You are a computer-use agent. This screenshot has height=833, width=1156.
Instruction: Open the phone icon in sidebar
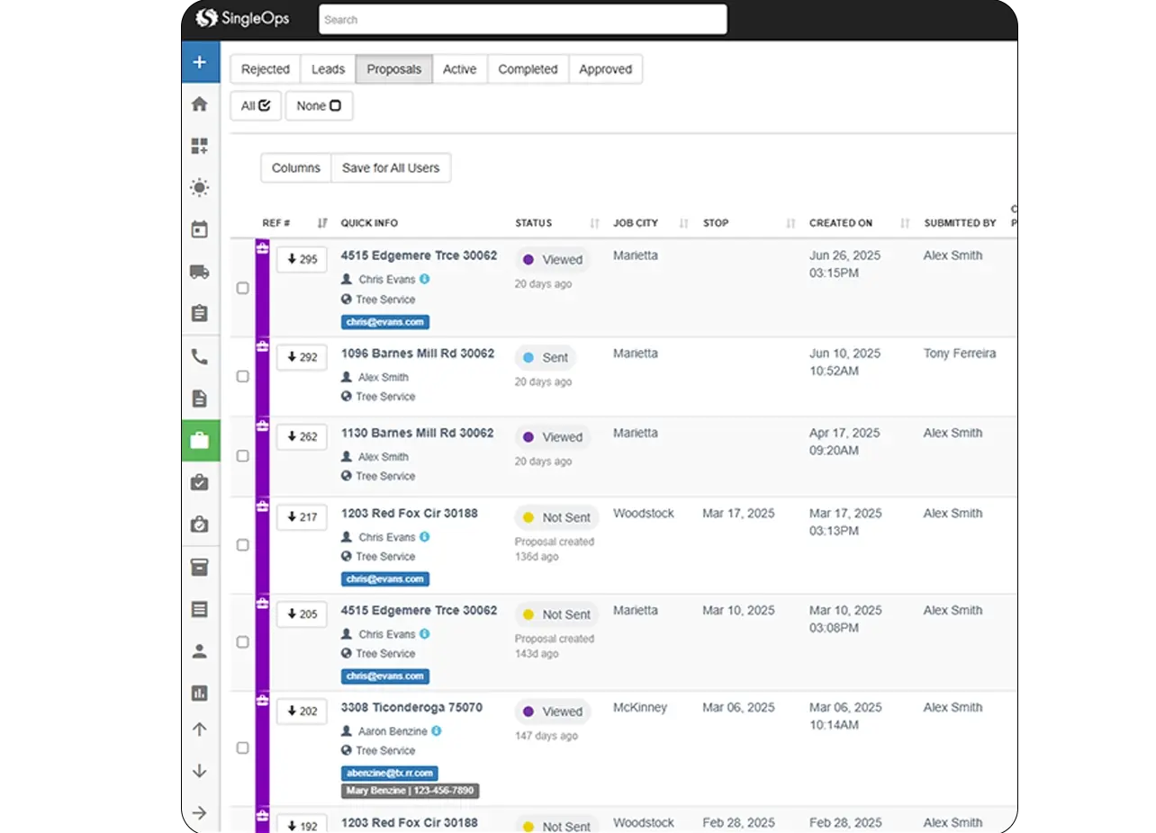pyautogui.click(x=200, y=357)
